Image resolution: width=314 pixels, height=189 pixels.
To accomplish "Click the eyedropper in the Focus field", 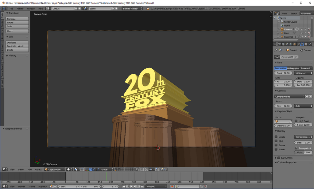I will click(291, 121).
